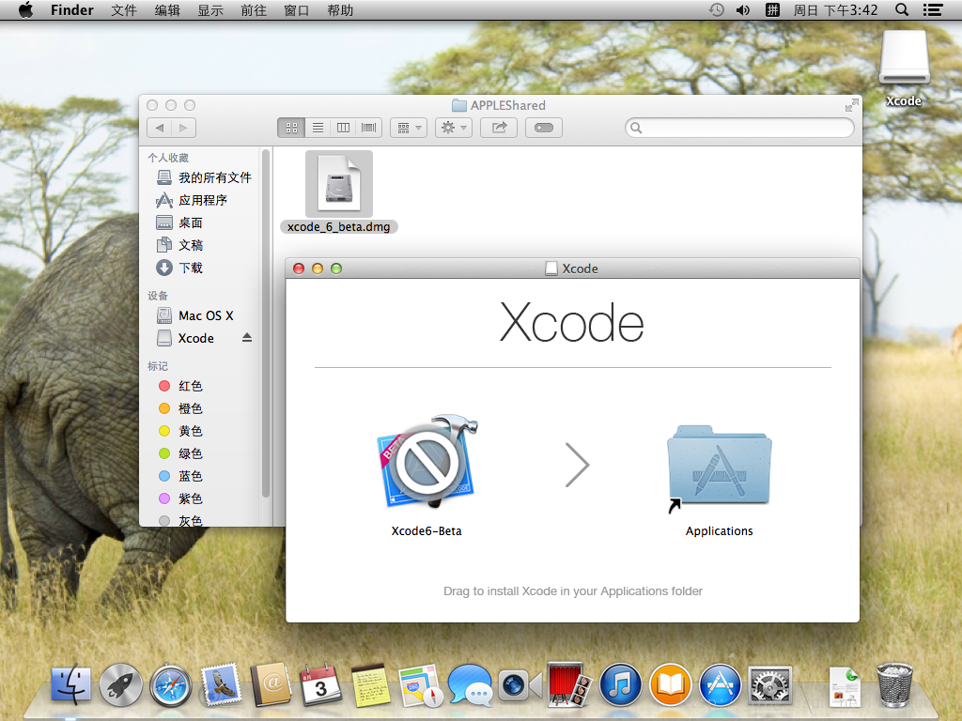Viewport: 962px width, 721px height.
Task: Open the 显示 menu
Action: click(210, 9)
